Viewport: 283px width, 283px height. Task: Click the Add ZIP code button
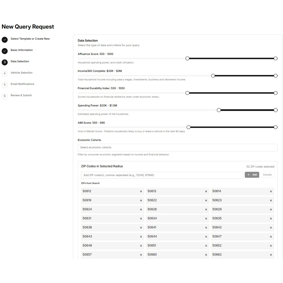pos(252,175)
